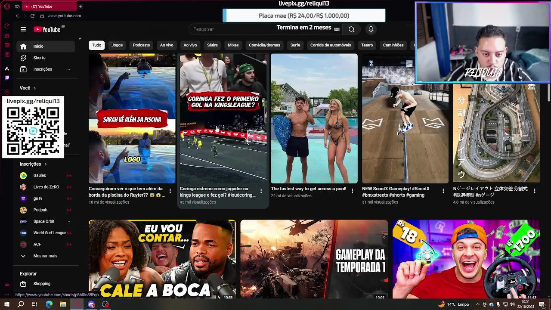551x310 pixels.
Task: Open the Gaules subscription channel
Action: point(45,176)
